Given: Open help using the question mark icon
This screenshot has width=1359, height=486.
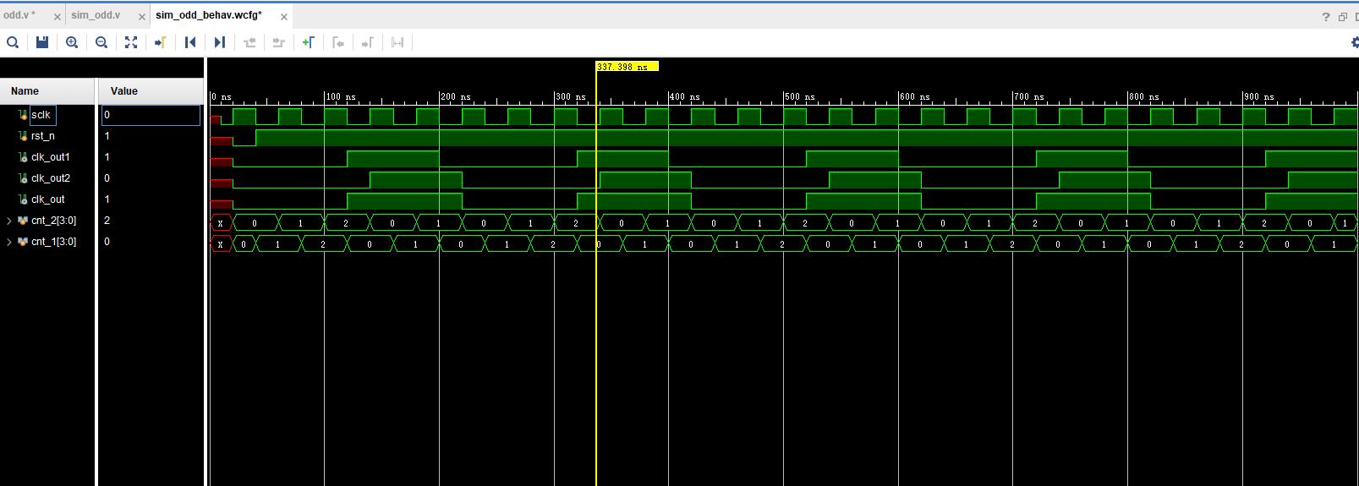Looking at the screenshot, I should click(x=1325, y=17).
